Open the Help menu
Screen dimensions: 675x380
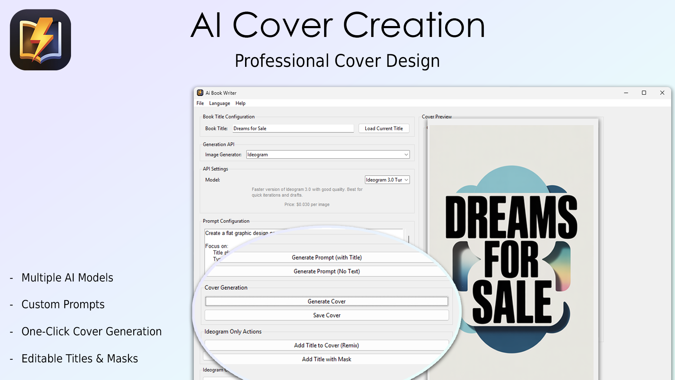coord(240,103)
